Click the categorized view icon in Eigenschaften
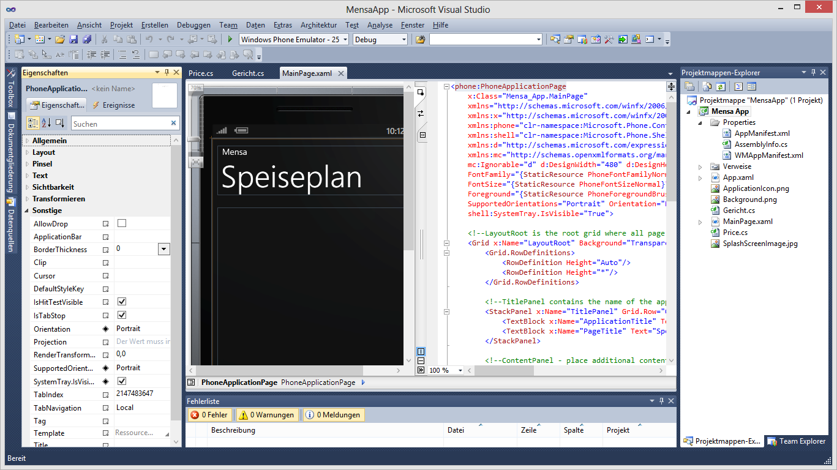Screen dimensions: 837x470 [33, 123]
